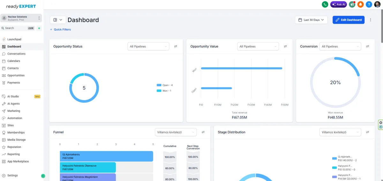This screenshot has height=181, width=383.
Task: Open Opportunity Status pipelines dropdown
Action: pyautogui.click(x=148, y=47)
